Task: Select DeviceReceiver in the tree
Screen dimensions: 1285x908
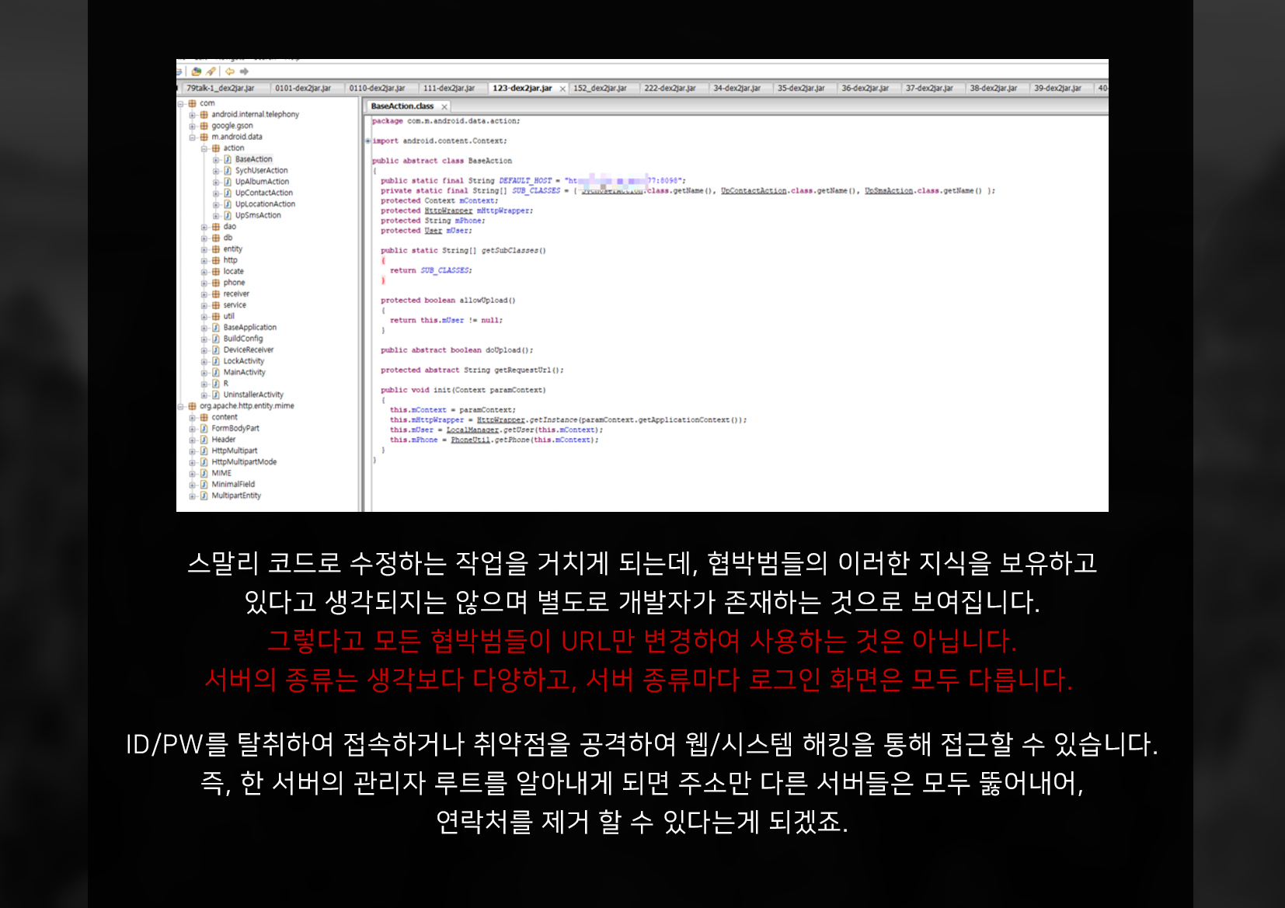Action: (x=248, y=350)
